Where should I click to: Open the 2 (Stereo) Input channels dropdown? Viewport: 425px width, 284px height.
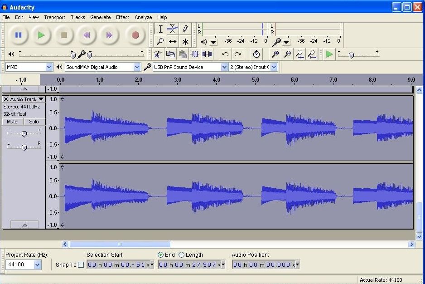274,67
